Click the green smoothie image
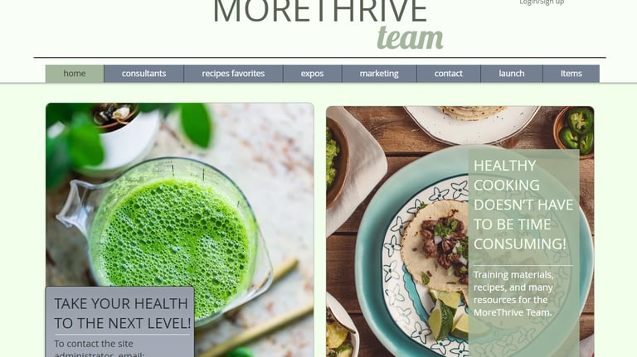This screenshot has width=637, height=357. coord(179,230)
